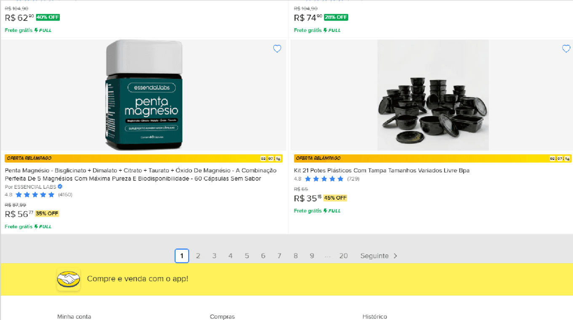Click the R$ 56,77 price of Penta Magnésio
Screen dimensions: 573x320
click(x=19, y=214)
